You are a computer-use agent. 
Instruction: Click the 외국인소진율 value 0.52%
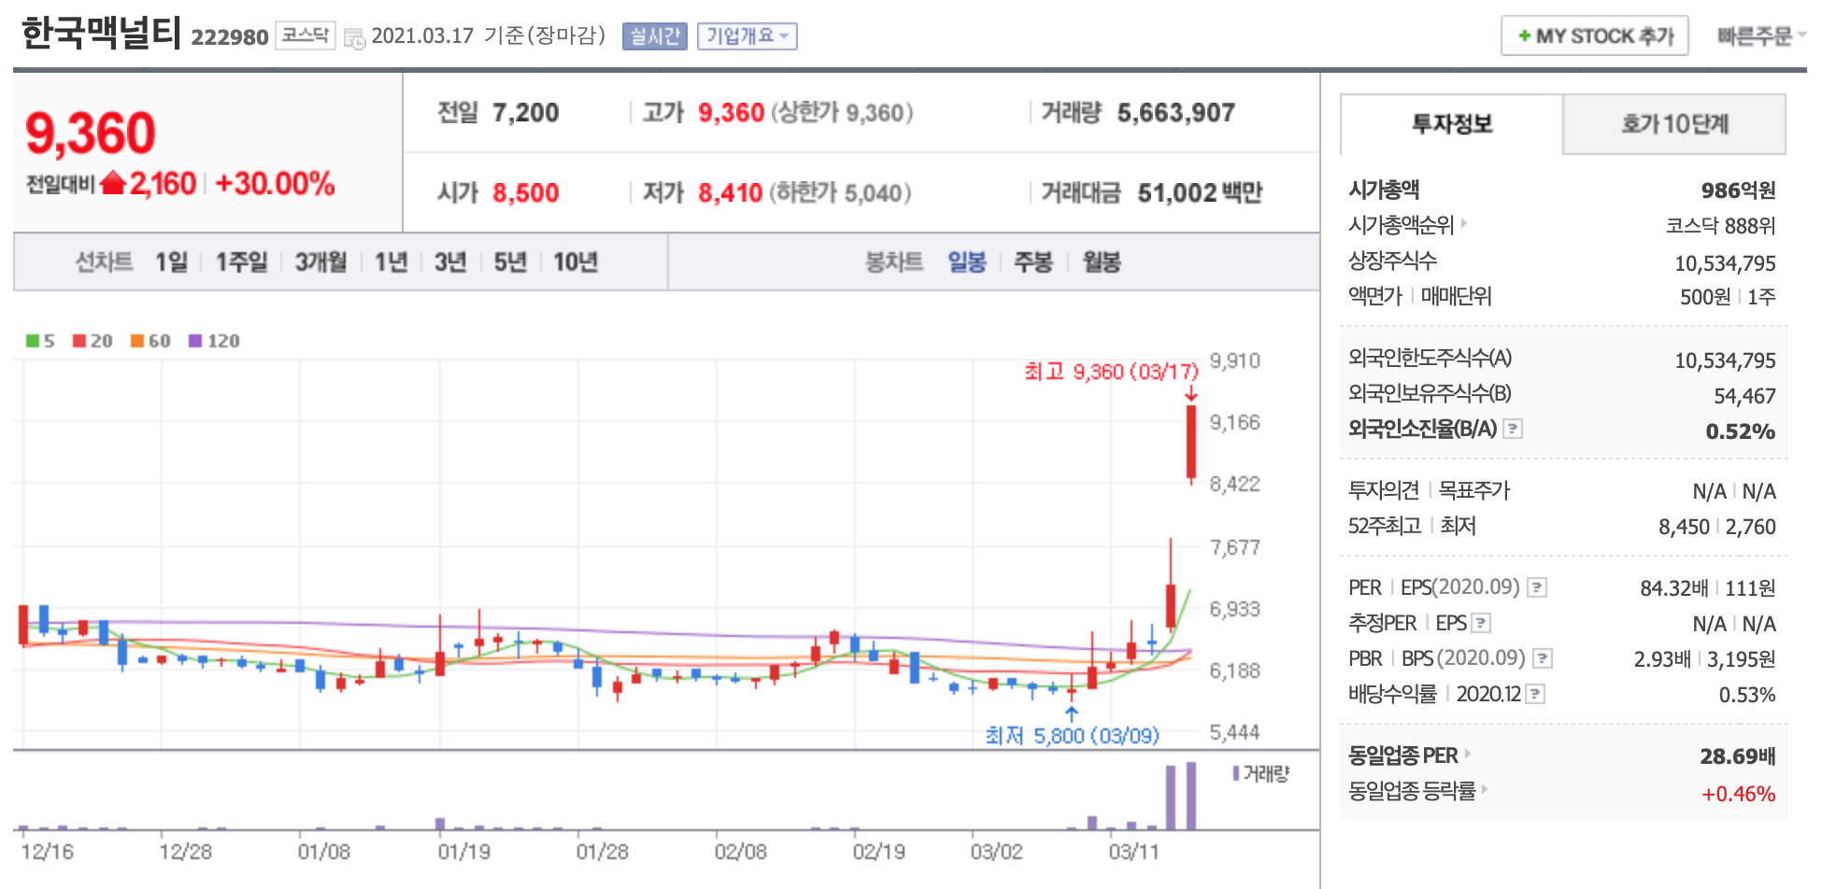tap(1740, 431)
